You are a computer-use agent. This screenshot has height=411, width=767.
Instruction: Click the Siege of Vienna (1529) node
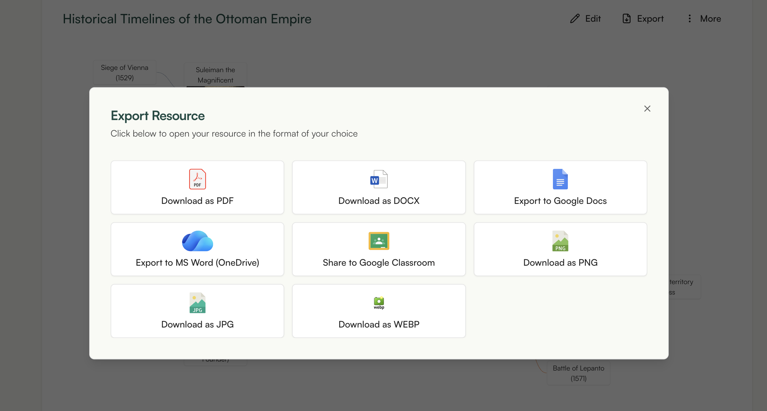coord(124,72)
